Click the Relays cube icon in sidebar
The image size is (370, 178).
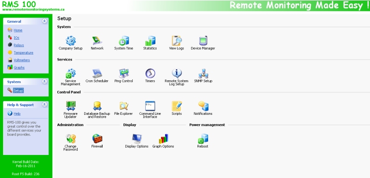pos(10,45)
